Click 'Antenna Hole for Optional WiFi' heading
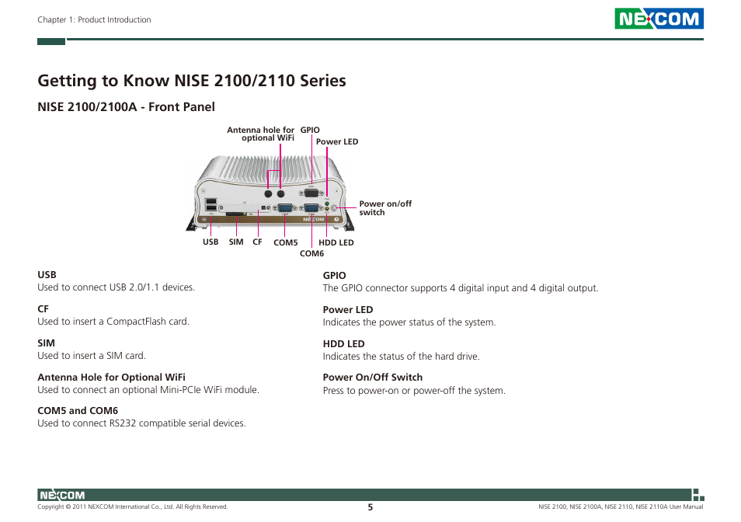 112,378
